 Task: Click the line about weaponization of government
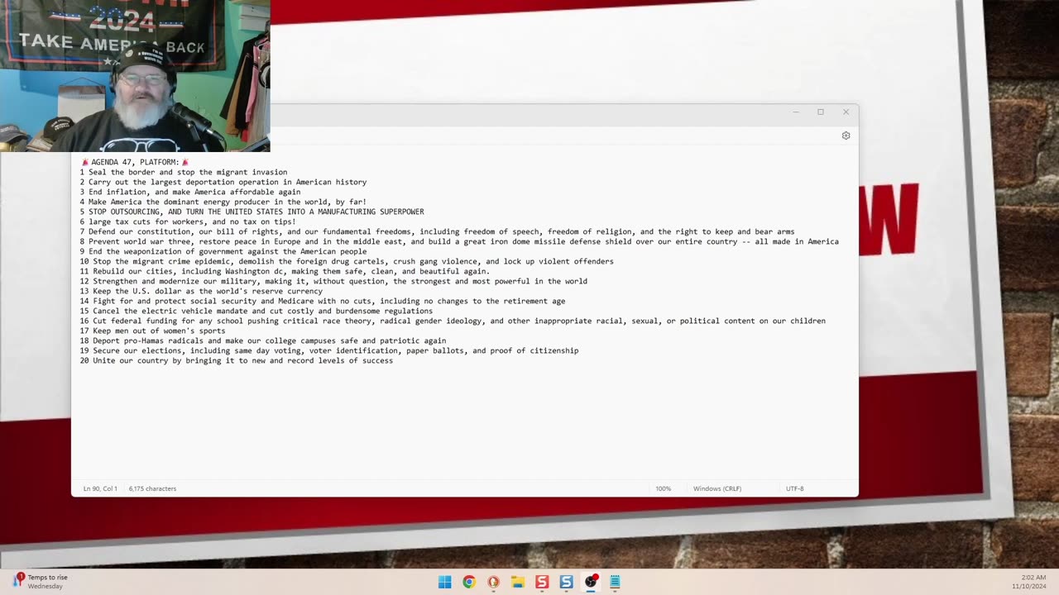[x=223, y=251]
